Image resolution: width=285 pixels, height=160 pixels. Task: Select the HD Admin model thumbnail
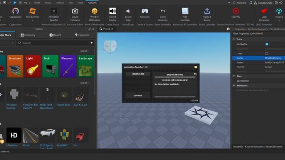click(x=14, y=135)
